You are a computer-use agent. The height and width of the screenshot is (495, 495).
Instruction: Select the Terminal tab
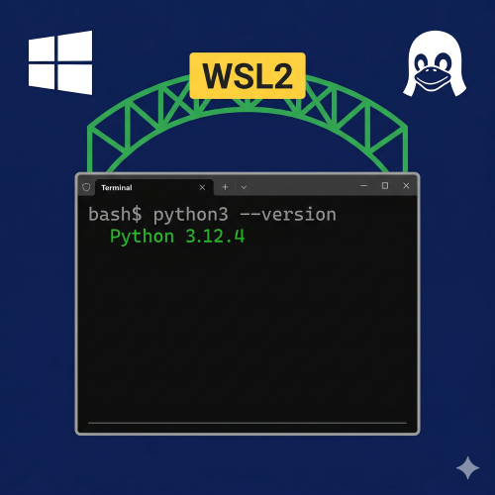tap(153, 188)
